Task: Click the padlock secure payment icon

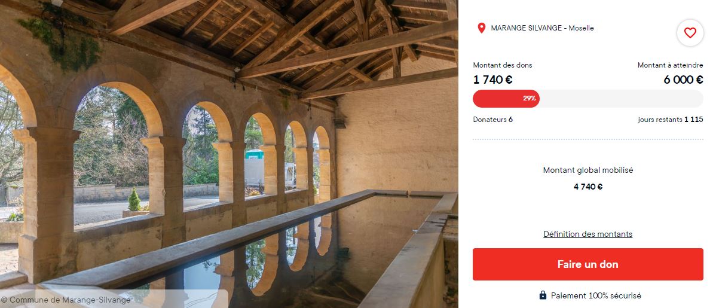Action: pos(543,295)
